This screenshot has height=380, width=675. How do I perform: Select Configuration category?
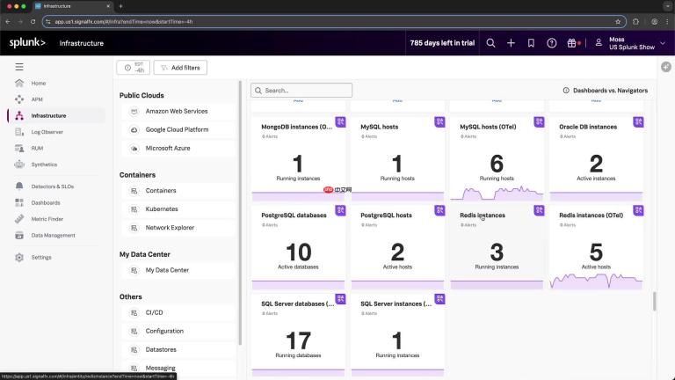178,331
